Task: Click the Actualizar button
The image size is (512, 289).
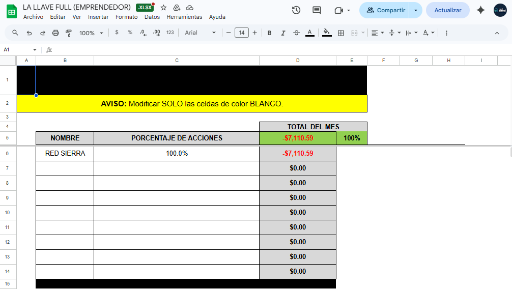Action: click(x=447, y=10)
